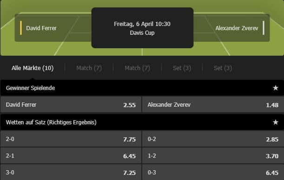Favorite the Gewinner Spielende market star
The image size is (284, 180).
[276, 88]
